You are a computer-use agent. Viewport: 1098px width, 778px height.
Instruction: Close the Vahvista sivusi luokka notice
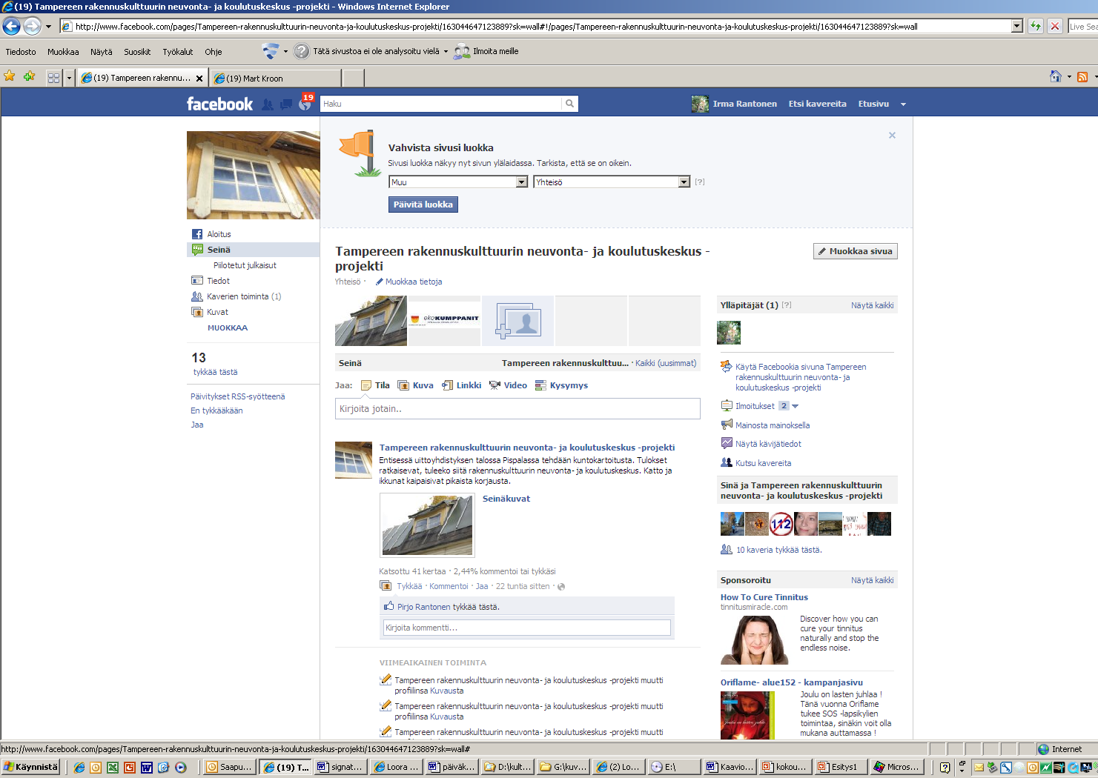click(892, 135)
